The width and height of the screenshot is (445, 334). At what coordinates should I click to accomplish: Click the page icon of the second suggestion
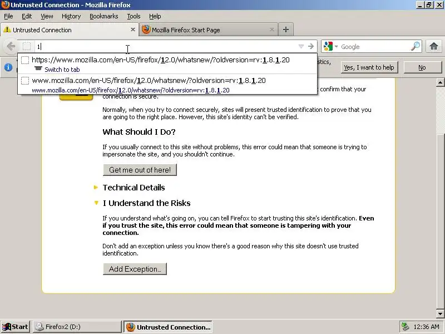click(25, 81)
